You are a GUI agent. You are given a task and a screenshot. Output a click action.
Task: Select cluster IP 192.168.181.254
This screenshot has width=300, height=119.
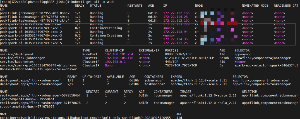[119, 54]
